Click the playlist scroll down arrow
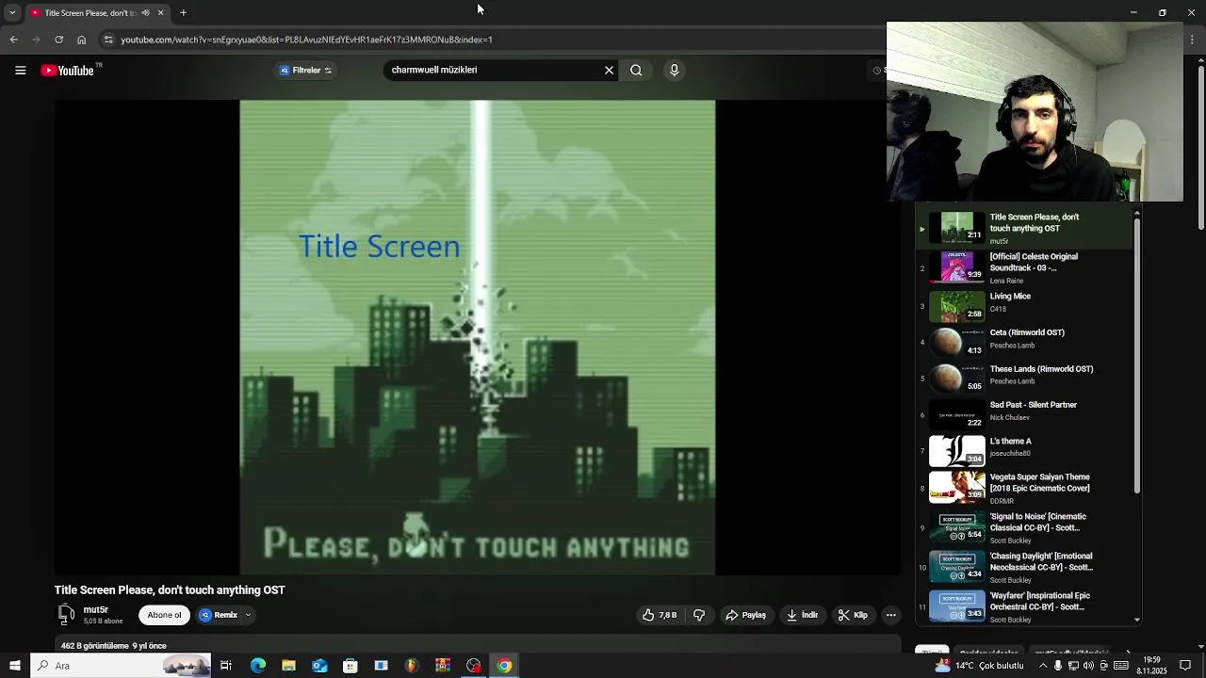The image size is (1206, 678). 1137,620
